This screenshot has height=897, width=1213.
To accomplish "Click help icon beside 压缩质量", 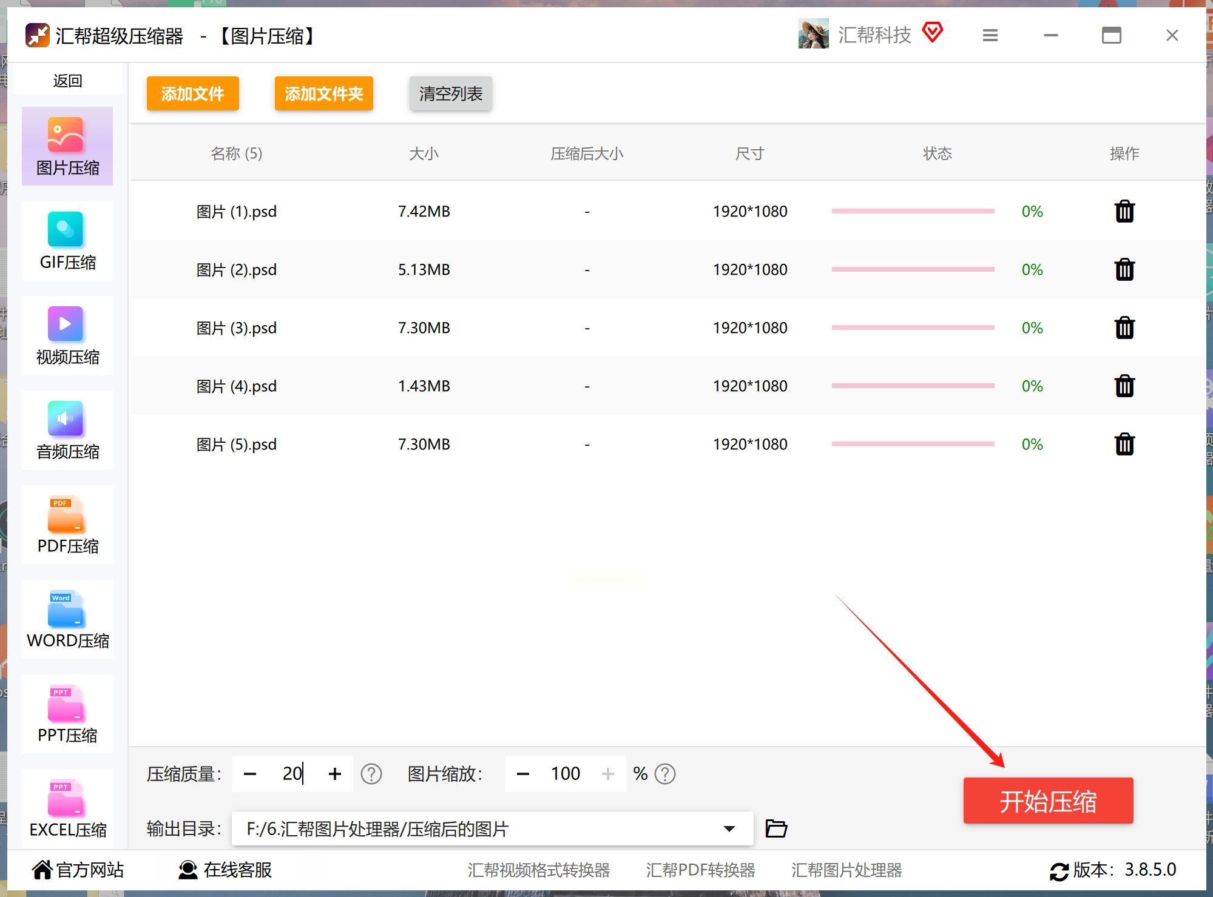I will tap(371, 774).
